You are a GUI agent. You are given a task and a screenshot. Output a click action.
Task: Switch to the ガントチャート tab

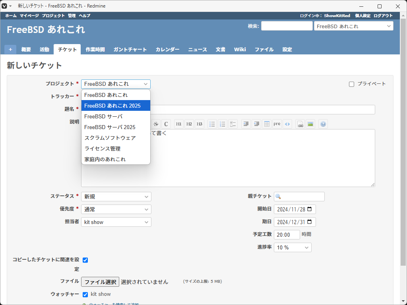pyautogui.click(x=130, y=49)
